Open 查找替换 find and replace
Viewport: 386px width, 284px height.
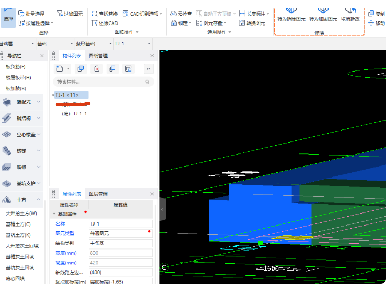[x=104, y=14]
